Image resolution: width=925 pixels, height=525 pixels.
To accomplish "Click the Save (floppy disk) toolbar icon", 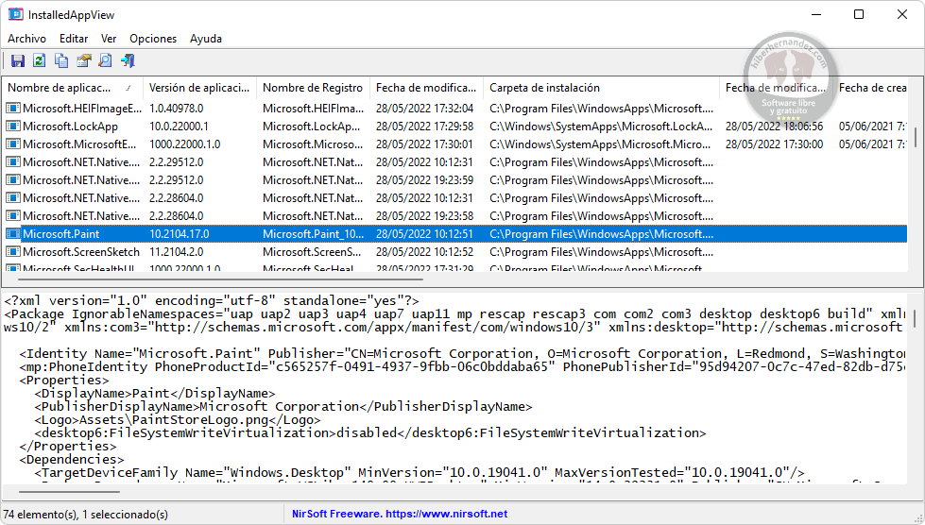I will pyautogui.click(x=18, y=60).
